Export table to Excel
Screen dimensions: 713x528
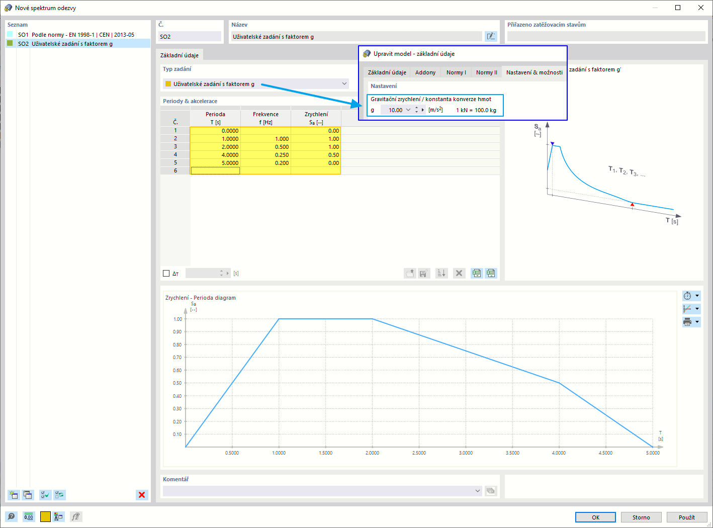point(477,273)
